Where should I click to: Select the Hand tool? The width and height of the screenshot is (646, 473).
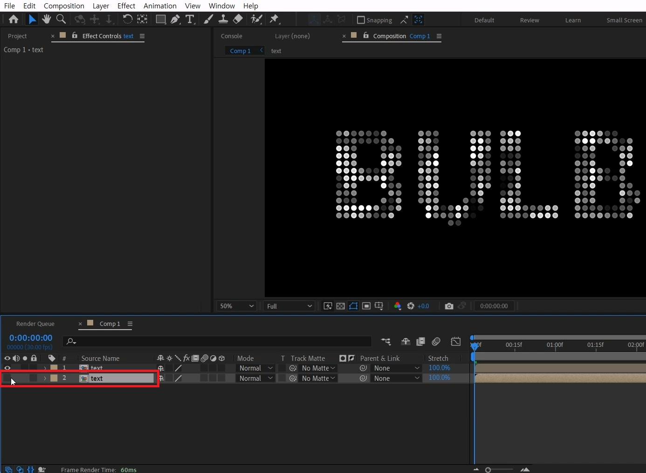coord(46,19)
